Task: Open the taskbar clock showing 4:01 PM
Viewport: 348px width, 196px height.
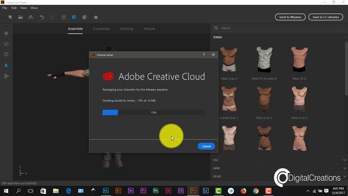Action: coord(338,191)
